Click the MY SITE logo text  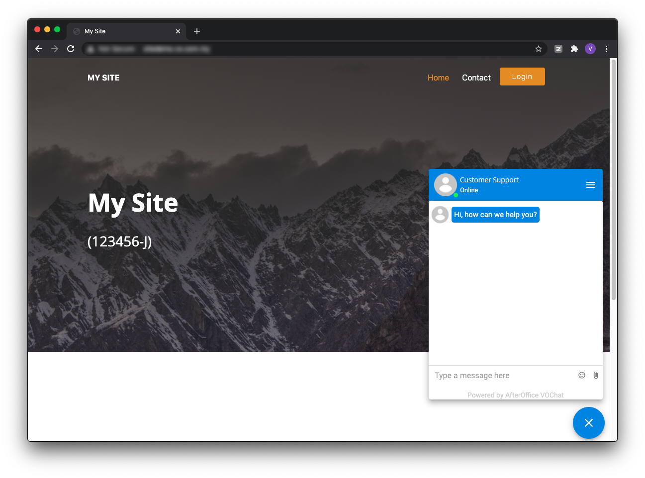click(x=103, y=78)
